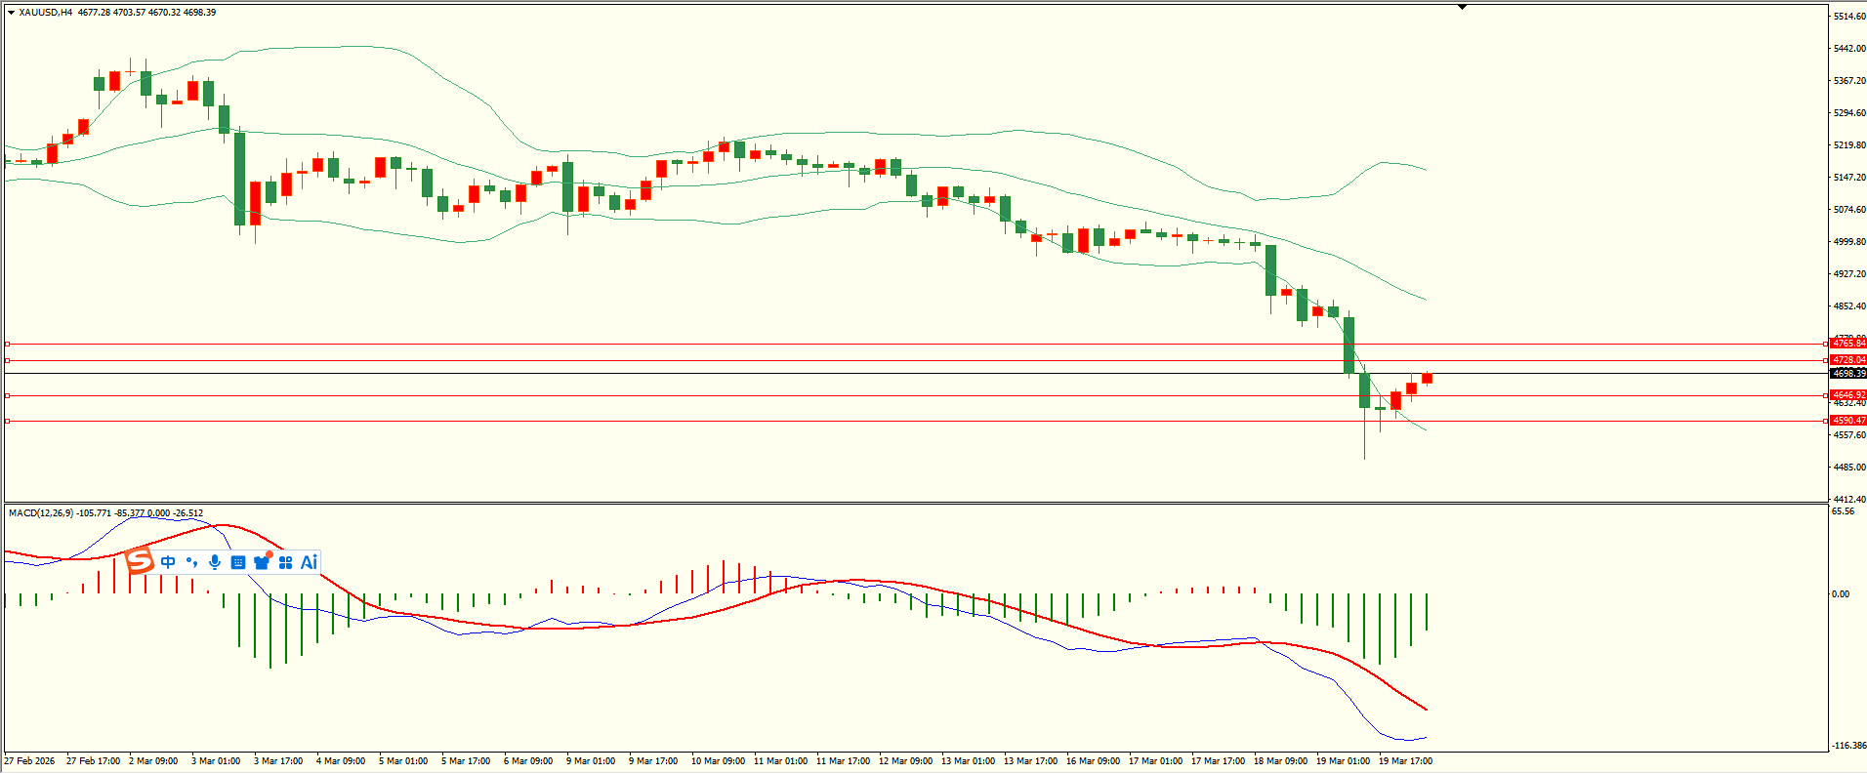Expand the XAUUSD,H4 one-click trading arrow
This screenshot has height=774, width=1867.
(x=11, y=13)
